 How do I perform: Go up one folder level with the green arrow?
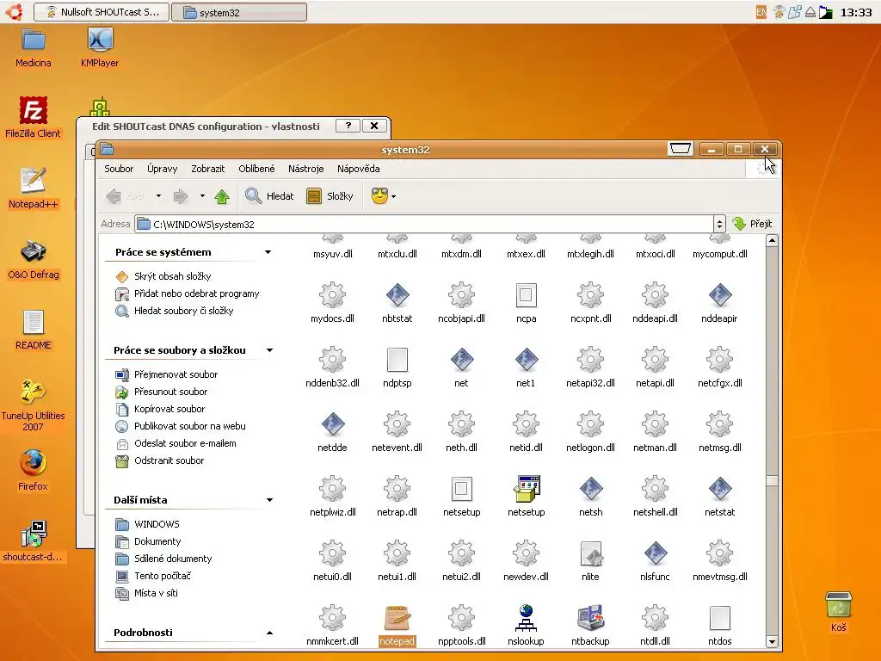[222, 196]
